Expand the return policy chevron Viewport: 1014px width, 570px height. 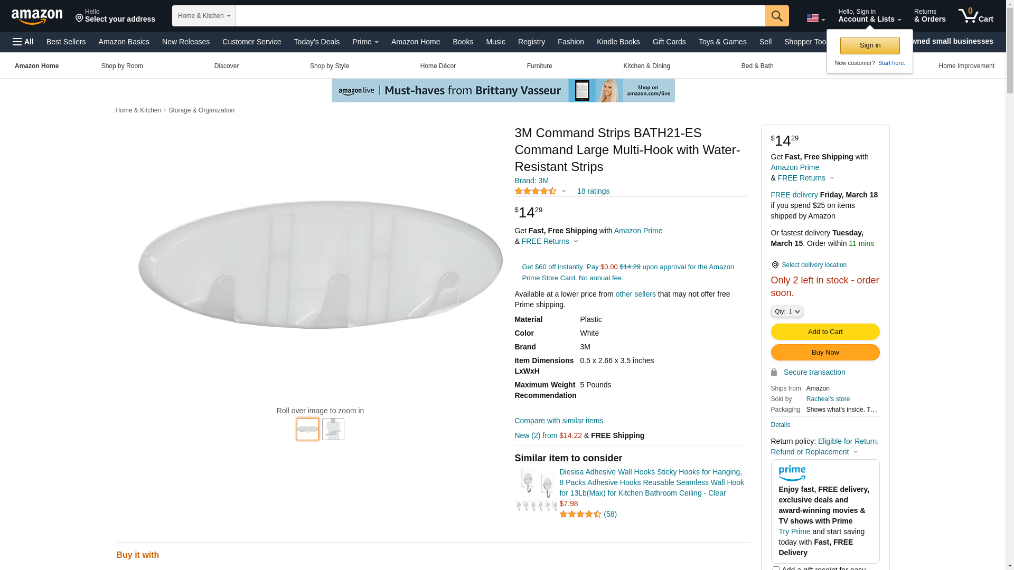(x=856, y=452)
